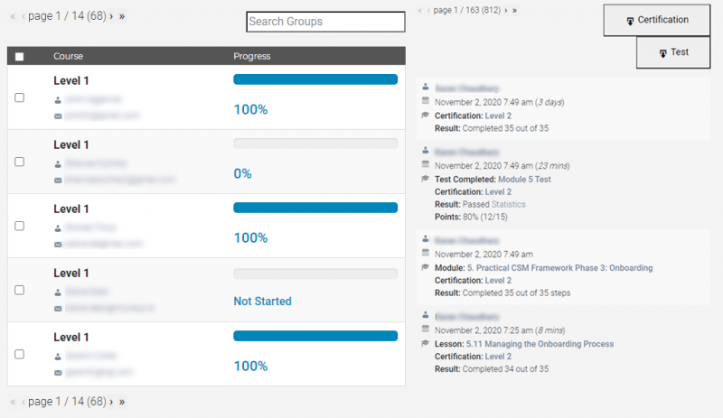The image size is (723, 418).
Task: Focus the Search Groups input field
Action: point(325,22)
